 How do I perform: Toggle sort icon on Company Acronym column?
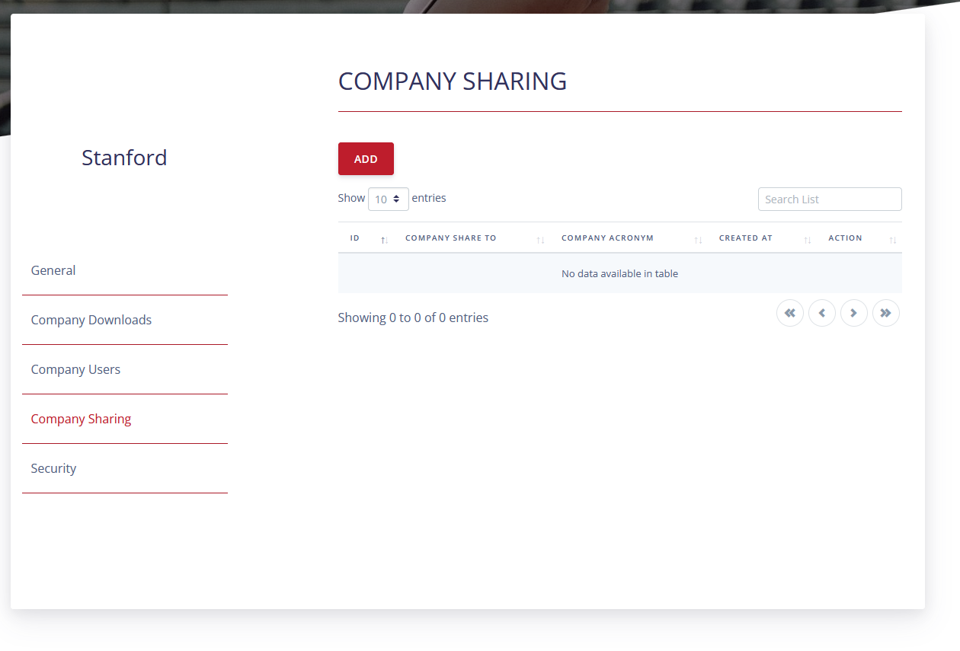(x=698, y=240)
